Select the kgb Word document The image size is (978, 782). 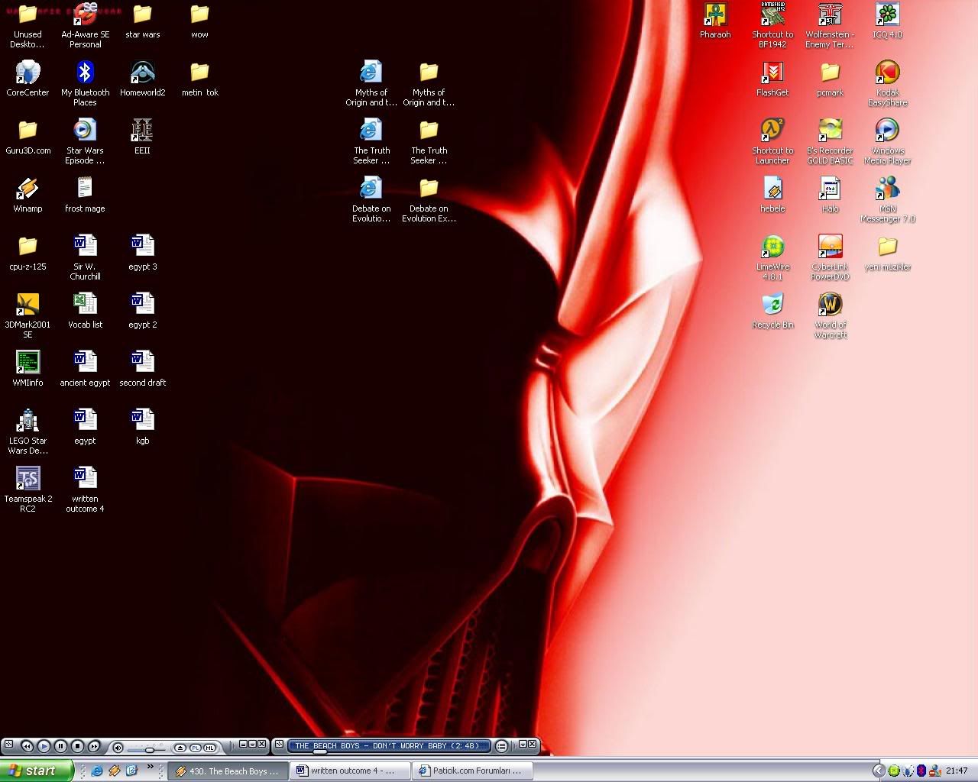142,427
